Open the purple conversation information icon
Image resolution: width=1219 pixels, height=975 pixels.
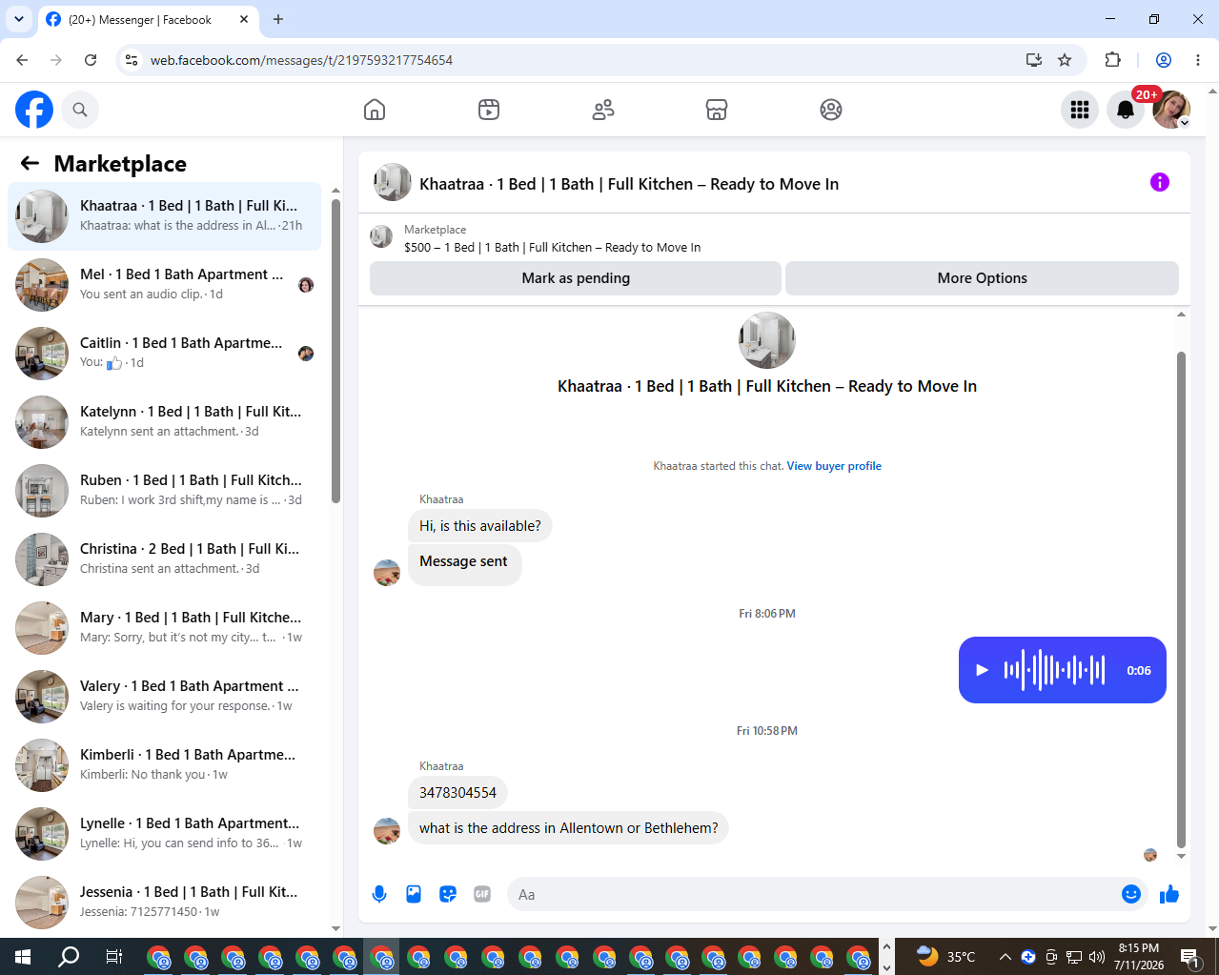tap(1160, 182)
